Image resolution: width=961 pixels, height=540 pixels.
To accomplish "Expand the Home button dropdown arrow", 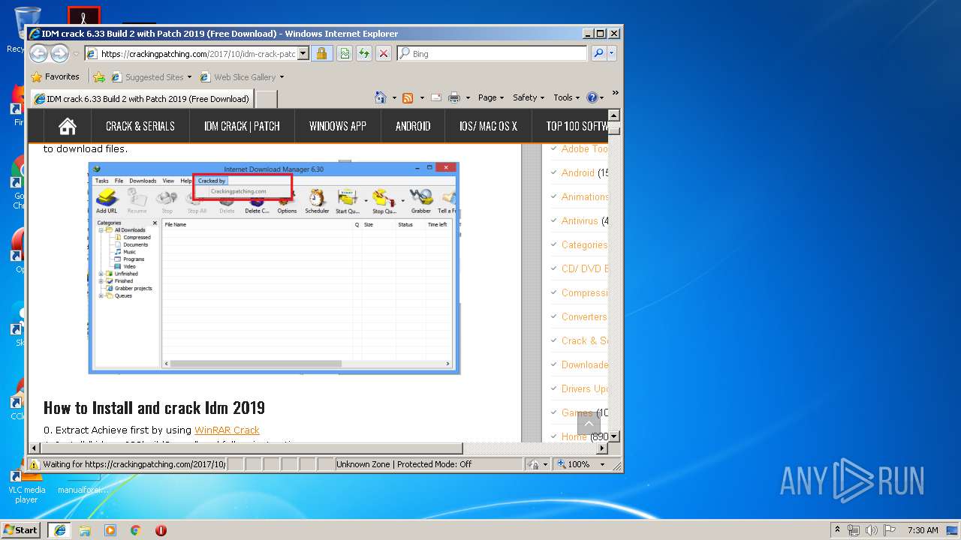I will 393,97.
